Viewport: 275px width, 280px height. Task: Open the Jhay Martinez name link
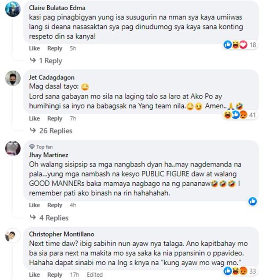click(x=49, y=155)
